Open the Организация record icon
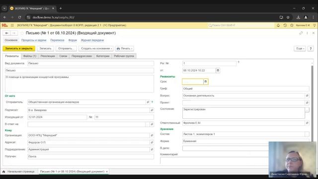Viewport: 318px width, 179px height. (152, 135)
